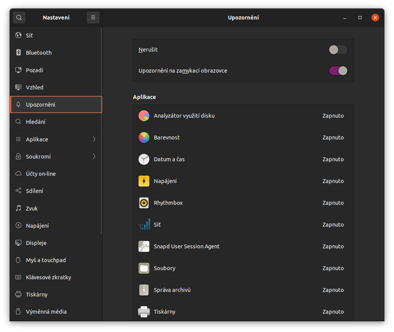This screenshot has height=332, width=394.
Task: Select the Datum a čas clock icon
Action: point(144,159)
